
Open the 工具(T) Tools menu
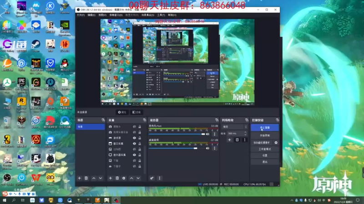click(x=161, y=15)
